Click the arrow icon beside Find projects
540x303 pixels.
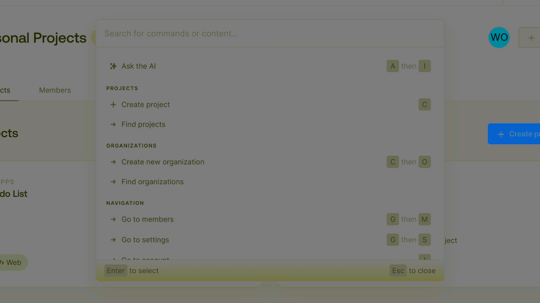coord(113,125)
